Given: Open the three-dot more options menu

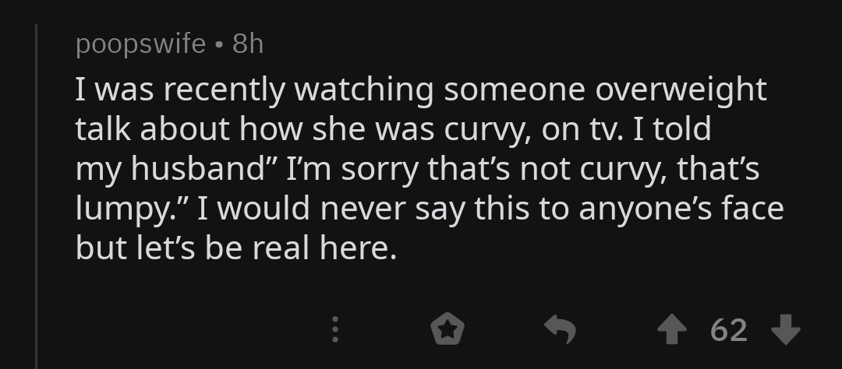Looking at the screenshot, I should tap(335, 330).
